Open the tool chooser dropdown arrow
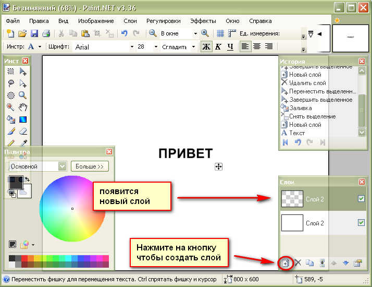The height and width of the screenshot is (287, 372). tap(40, 46)
